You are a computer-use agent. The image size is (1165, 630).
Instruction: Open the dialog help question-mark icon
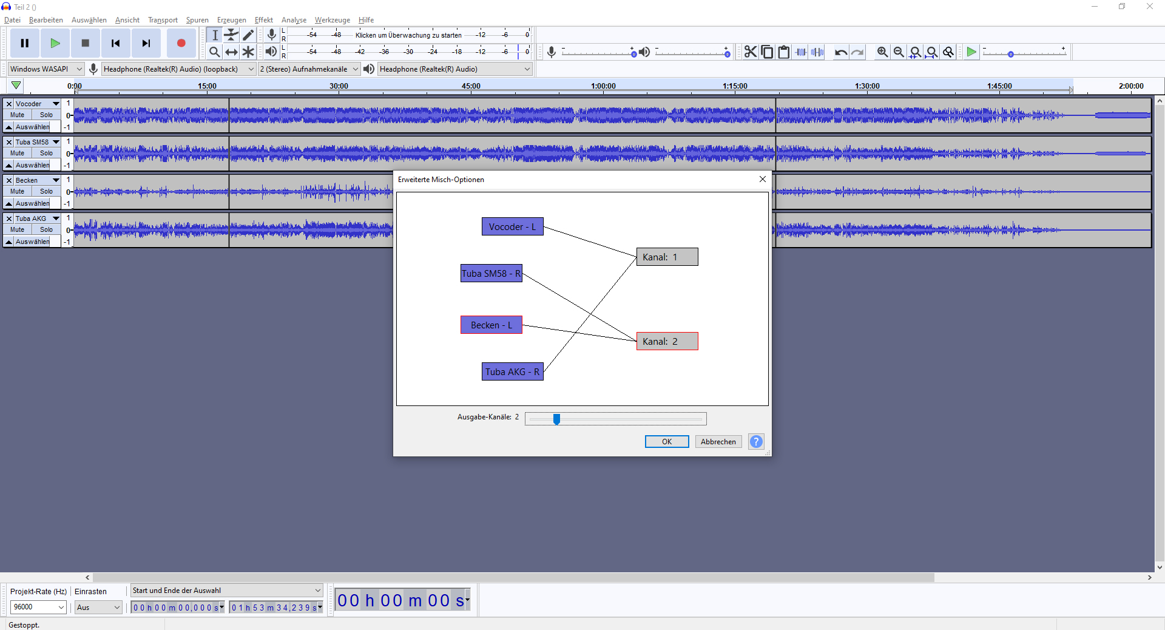coord(756,442)
